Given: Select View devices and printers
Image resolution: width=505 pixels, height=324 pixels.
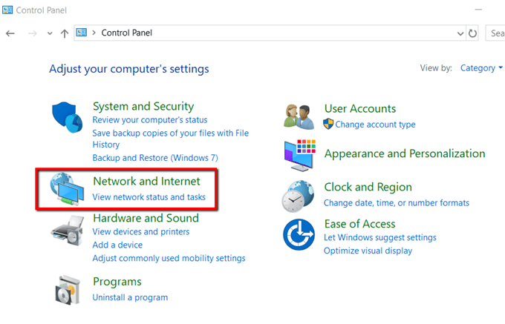Looking at the screenshot, I should tap(140, 231).
